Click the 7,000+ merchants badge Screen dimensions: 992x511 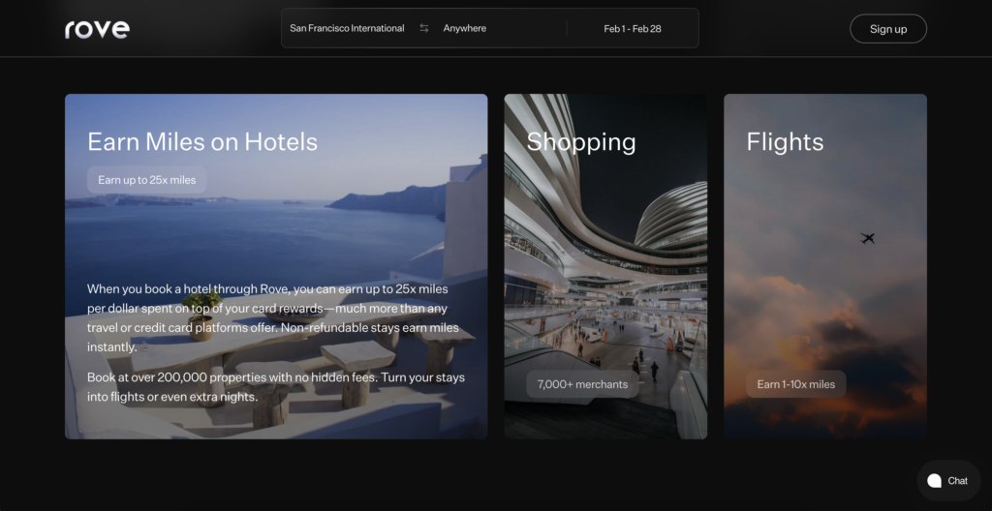pyautogui.click(x=582, y=384)
